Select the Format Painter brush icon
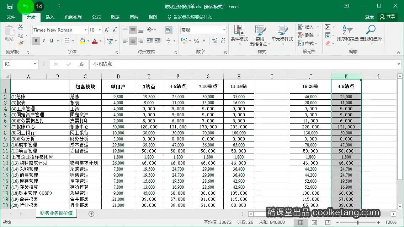This screenshot has width=404, height=227. pyautogui.click(x=21, y=43)
